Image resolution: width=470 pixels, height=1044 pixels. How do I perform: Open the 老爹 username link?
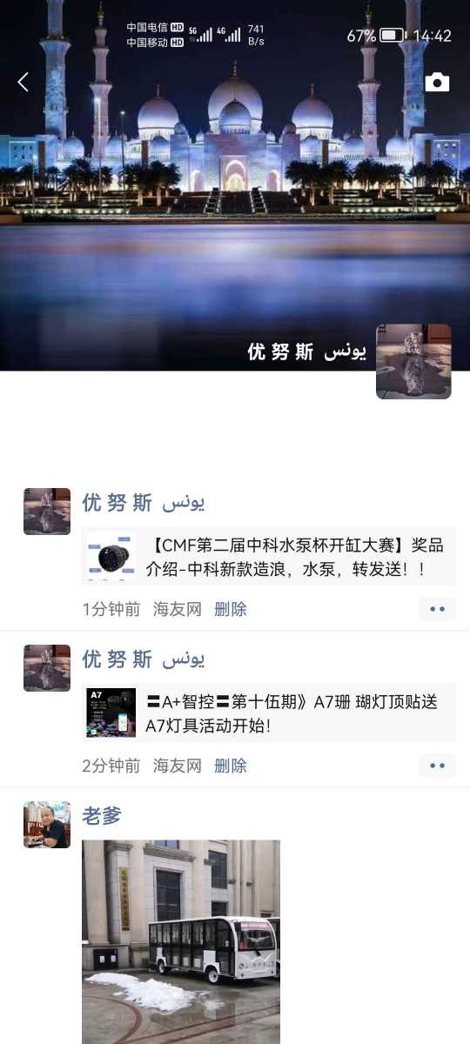tap(102, 816)
